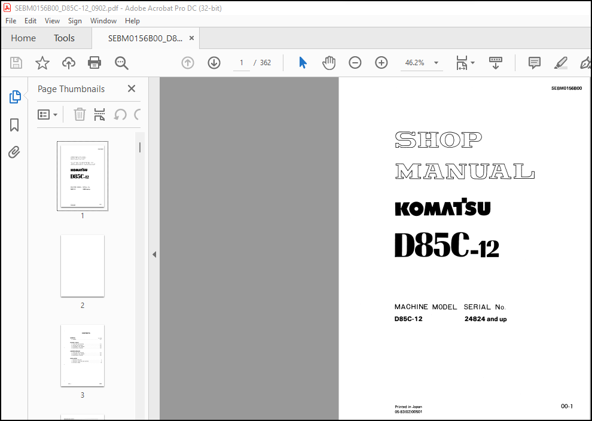Open the Bookmarks panel
The height and width of the screenshot is (421, 592).
(14, 125)
